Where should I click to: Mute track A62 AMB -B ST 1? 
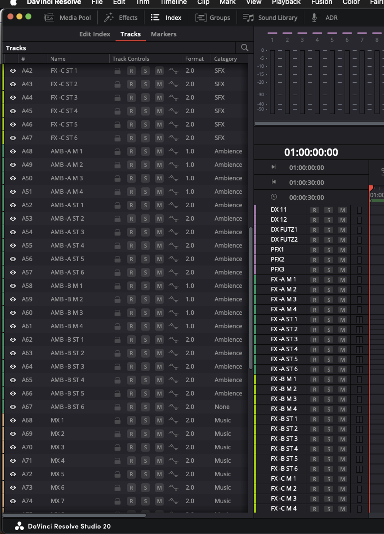click(x=159, y=340)
